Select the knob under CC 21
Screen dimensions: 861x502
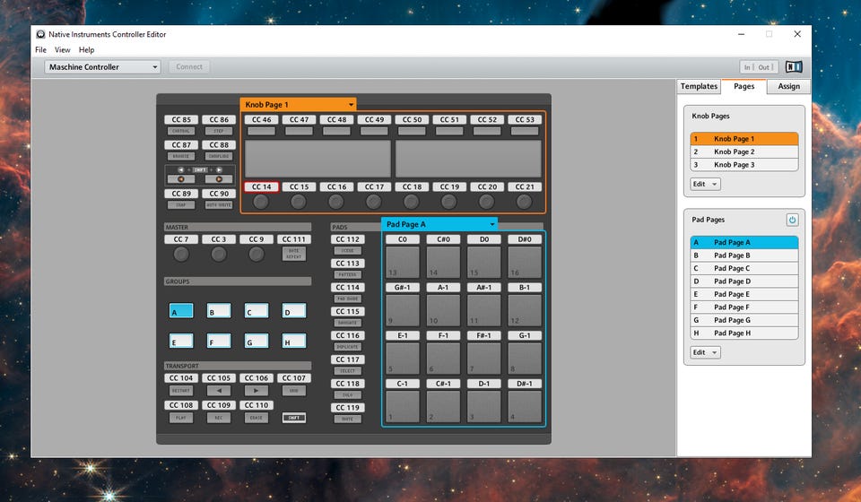point(525,203)
